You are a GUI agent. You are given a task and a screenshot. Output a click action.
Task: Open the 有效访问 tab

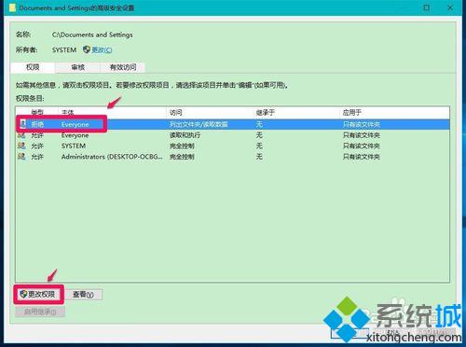click(123, 67)
